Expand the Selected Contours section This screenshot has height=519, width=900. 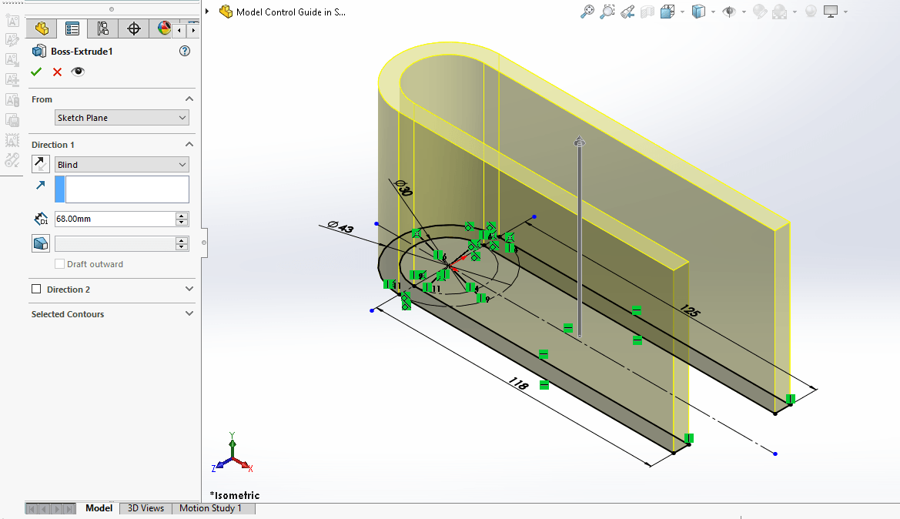pos(189,313)
